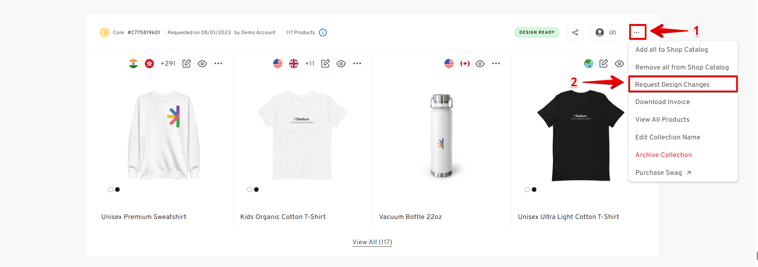The image size is (758, 267).
Task: Click the edit icon on Unisex Premium Sweatshirt
Action: pos(186,64)
